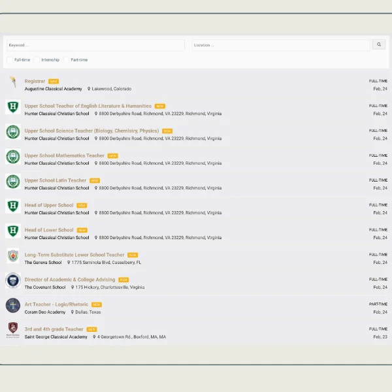Click the search magnifier button
This screenshot has width=392, height=392.
tap(378, 45)
